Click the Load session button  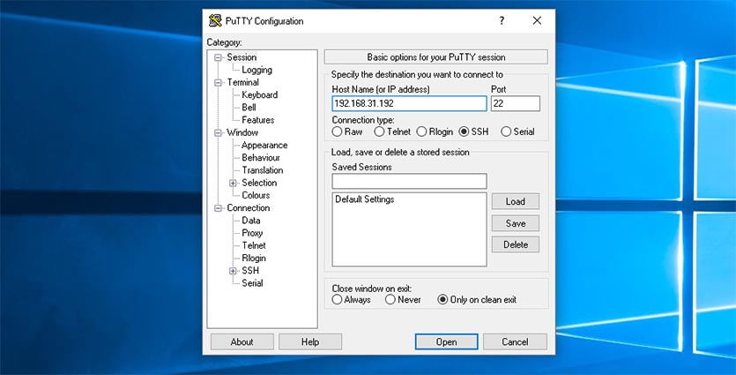(515, 201)
